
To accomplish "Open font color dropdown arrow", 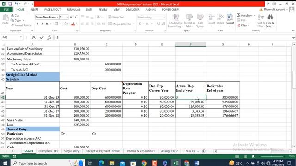I will (x=77, y=24).
